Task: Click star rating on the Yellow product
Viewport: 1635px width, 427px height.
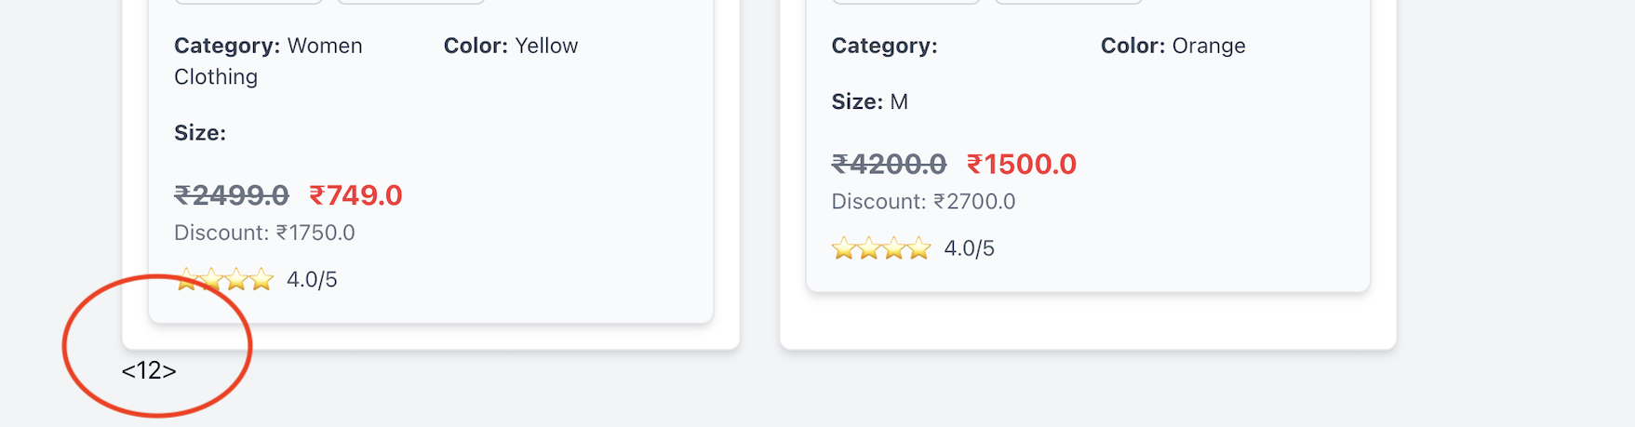Action: pyautogui.click(x=224, y=279)
